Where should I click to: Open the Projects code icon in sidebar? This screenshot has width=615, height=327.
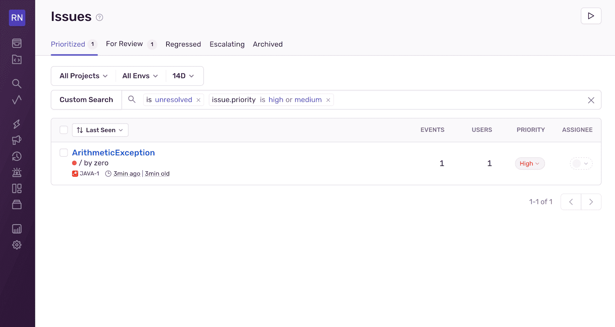[x=17, y=60]
